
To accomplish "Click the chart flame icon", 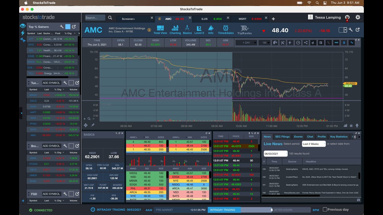I will [x=313, y=43].
